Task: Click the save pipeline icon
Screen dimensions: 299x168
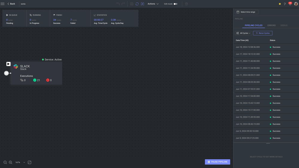Action: pyautogui.click(x=132, y=4)
